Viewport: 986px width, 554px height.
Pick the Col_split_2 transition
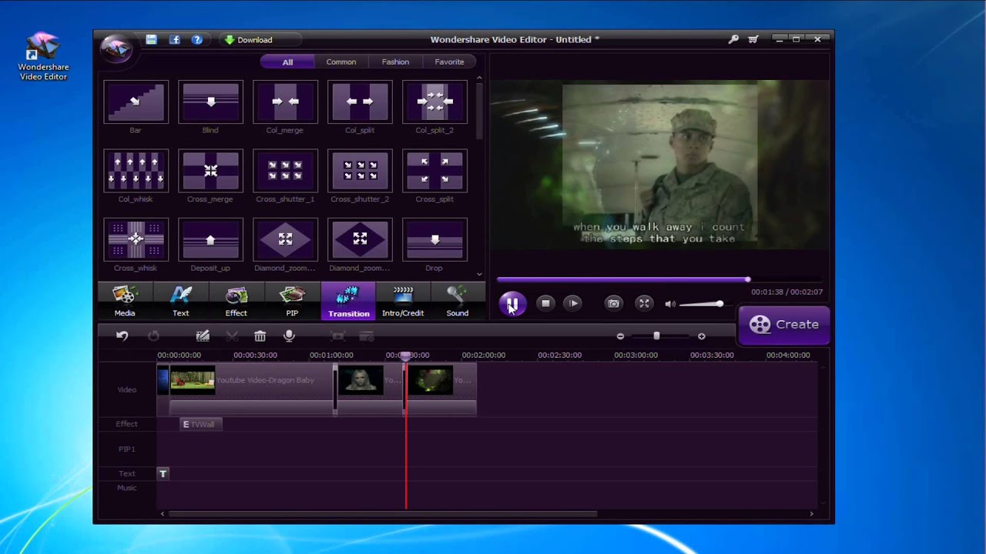pyautogui.click(x=434, y=102)
